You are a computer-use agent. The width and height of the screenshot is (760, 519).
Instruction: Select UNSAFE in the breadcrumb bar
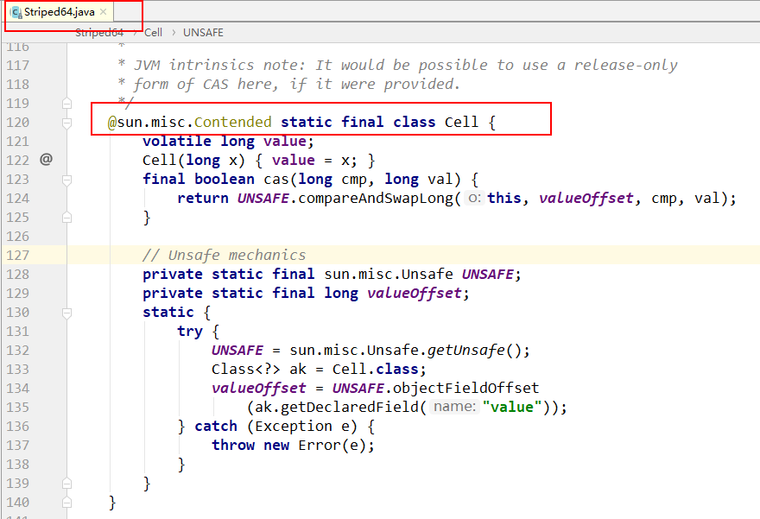point(203,33)
